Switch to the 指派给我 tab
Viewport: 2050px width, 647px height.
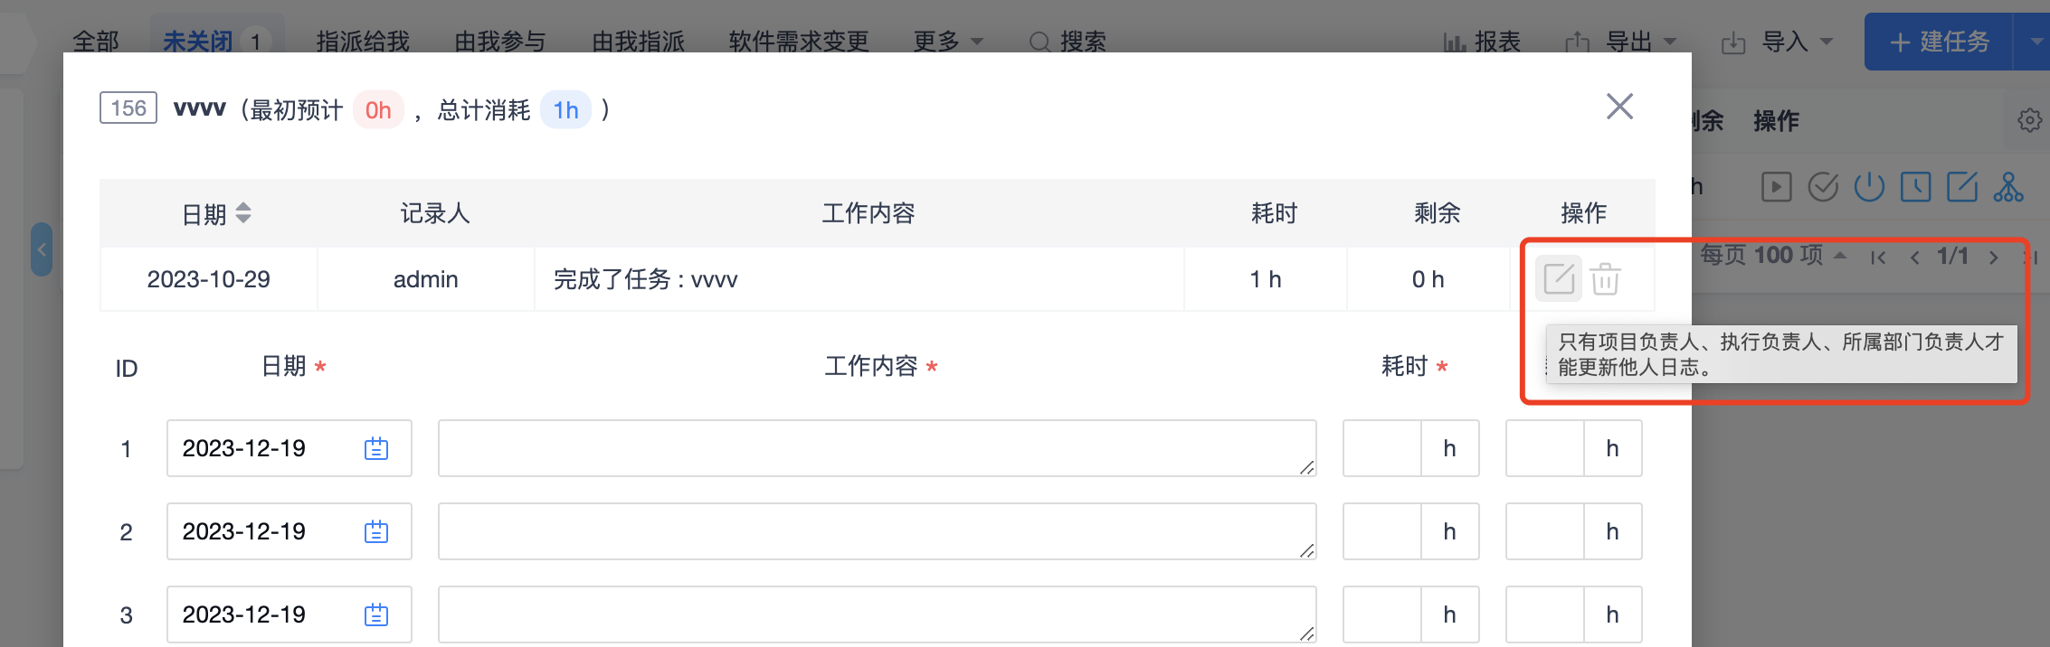(363, 42)
